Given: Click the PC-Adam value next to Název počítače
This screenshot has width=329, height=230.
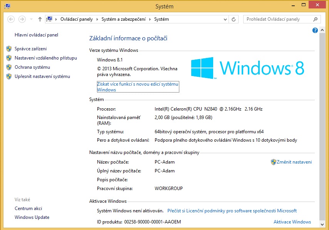Looking at the screenshot, I should [165, 162].
